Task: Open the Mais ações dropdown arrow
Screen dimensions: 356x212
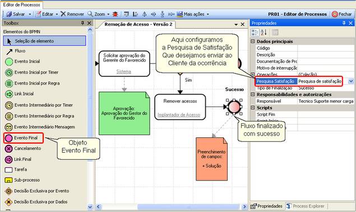Action: click(x=208, y=15)
